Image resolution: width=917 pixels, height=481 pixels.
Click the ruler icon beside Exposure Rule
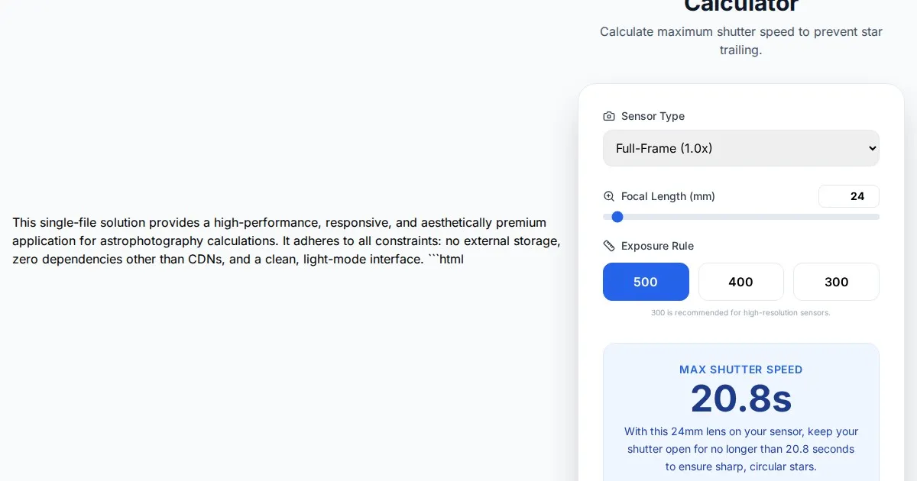point(609,246)
